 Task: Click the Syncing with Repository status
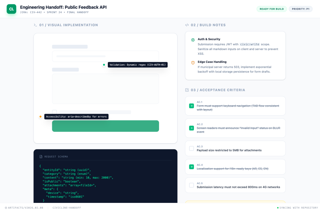click(x=297, y=208)
